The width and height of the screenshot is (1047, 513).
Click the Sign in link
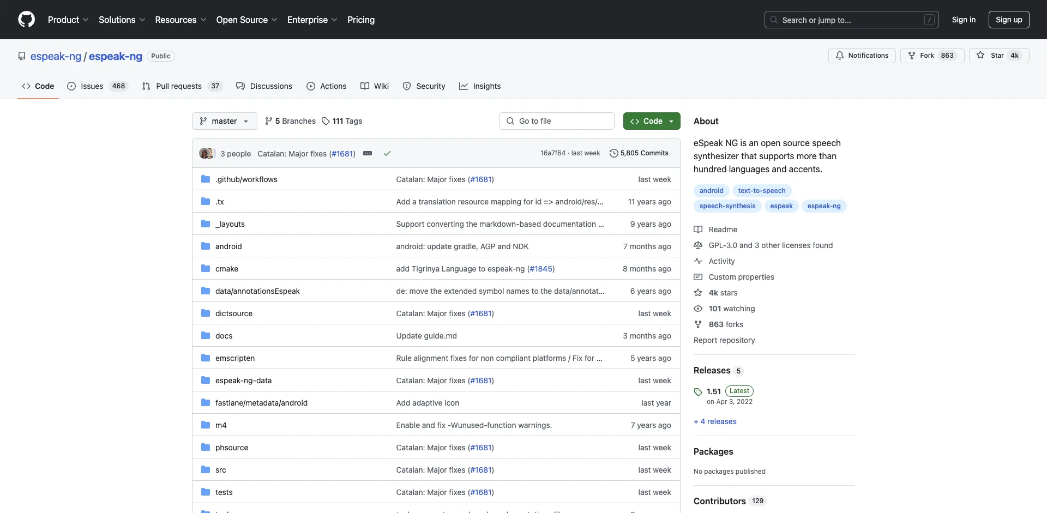[x=964, y=20]
